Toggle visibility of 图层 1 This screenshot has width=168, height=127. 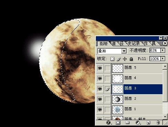click(x=100, y=109)
